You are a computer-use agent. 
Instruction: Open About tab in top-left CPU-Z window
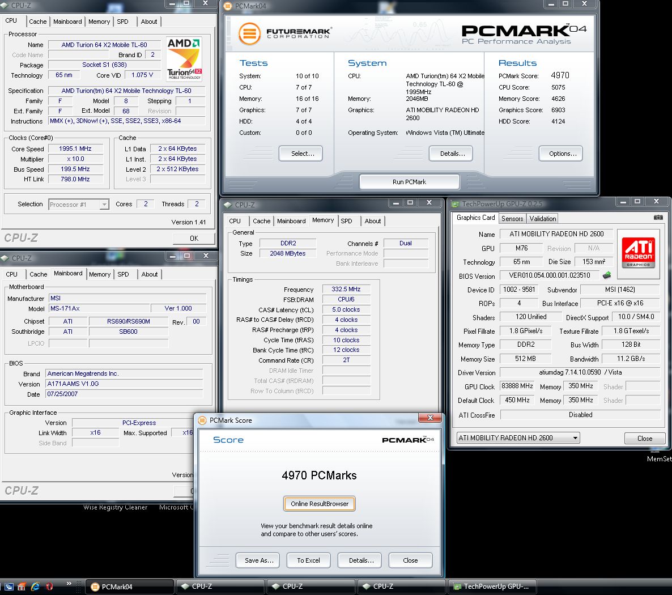[148, 22]
